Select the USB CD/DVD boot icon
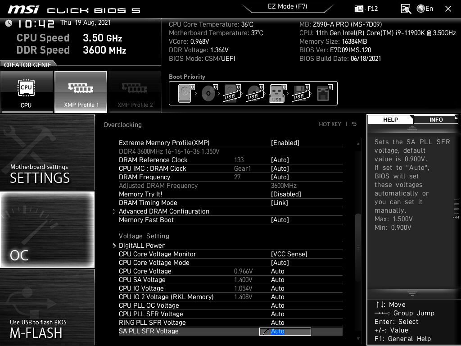The height and width of the screenshot is (346, 461). point(255,93)
